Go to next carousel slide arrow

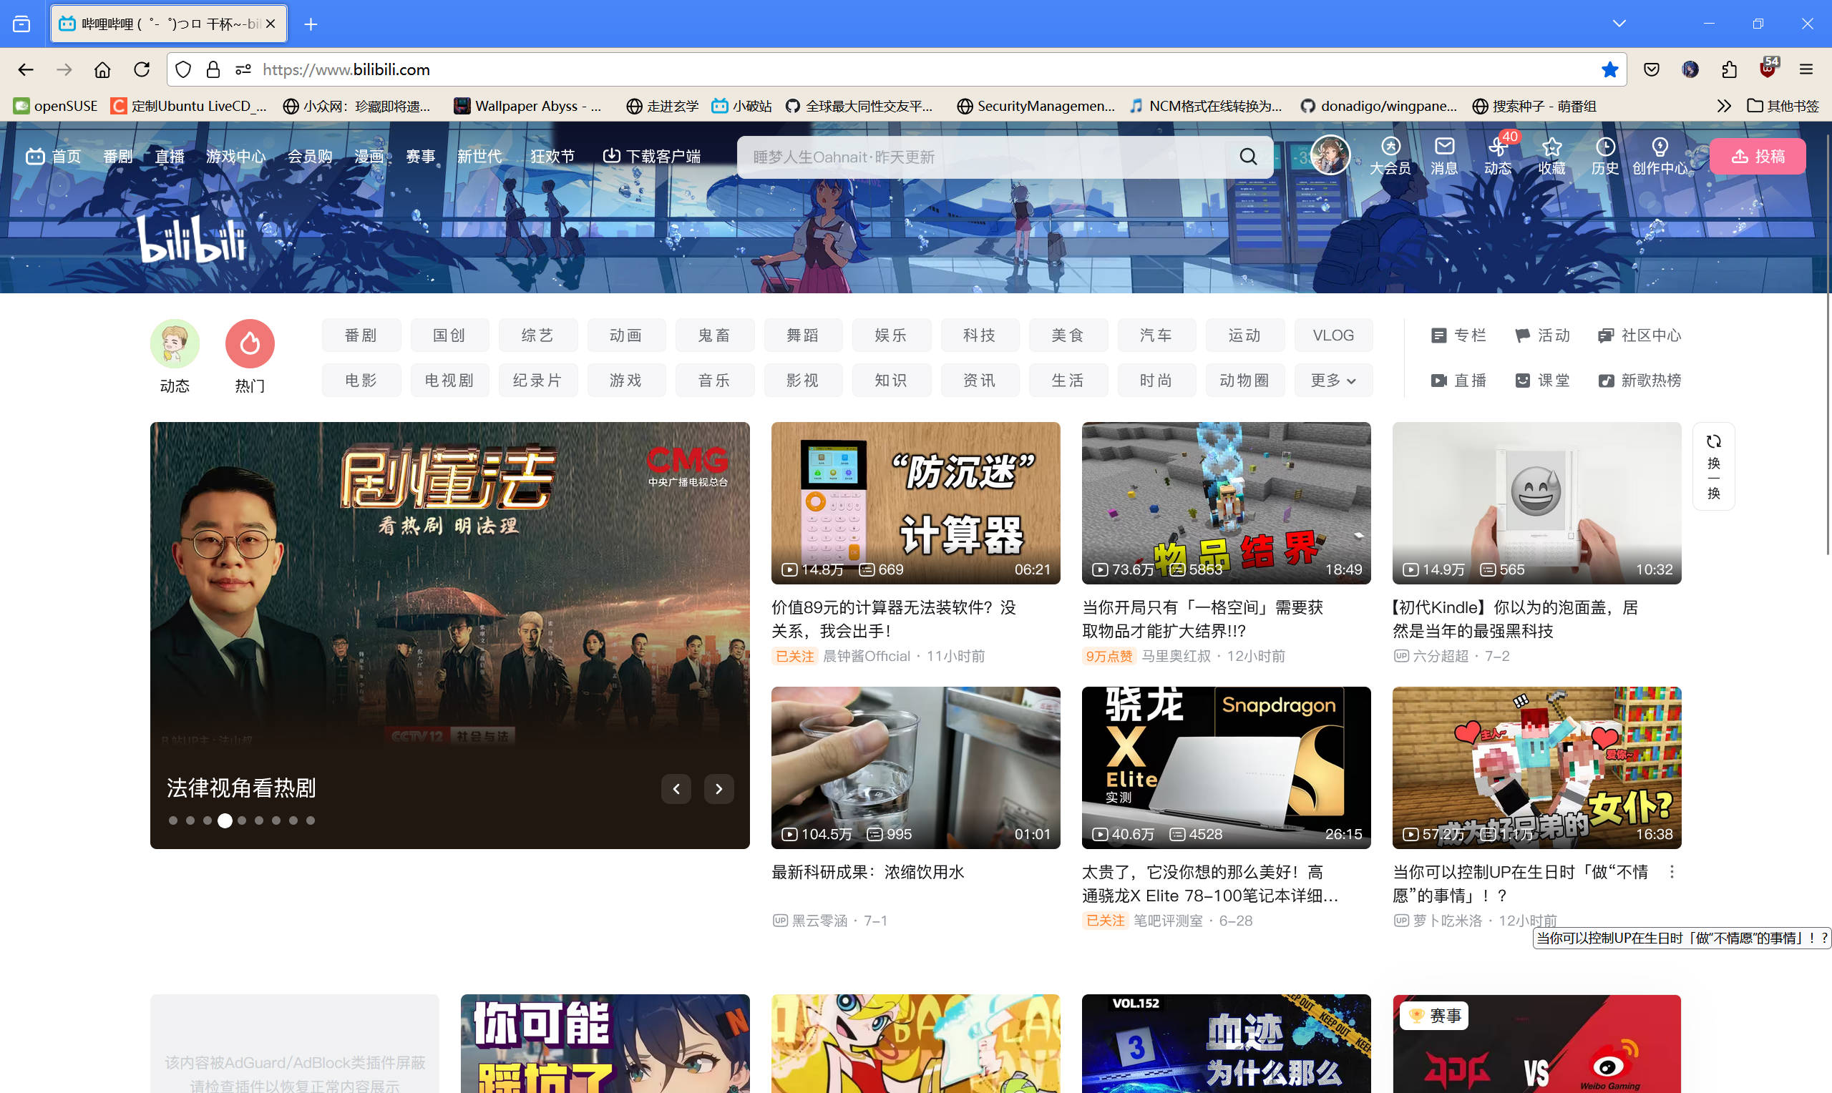(x=718, y=790)
